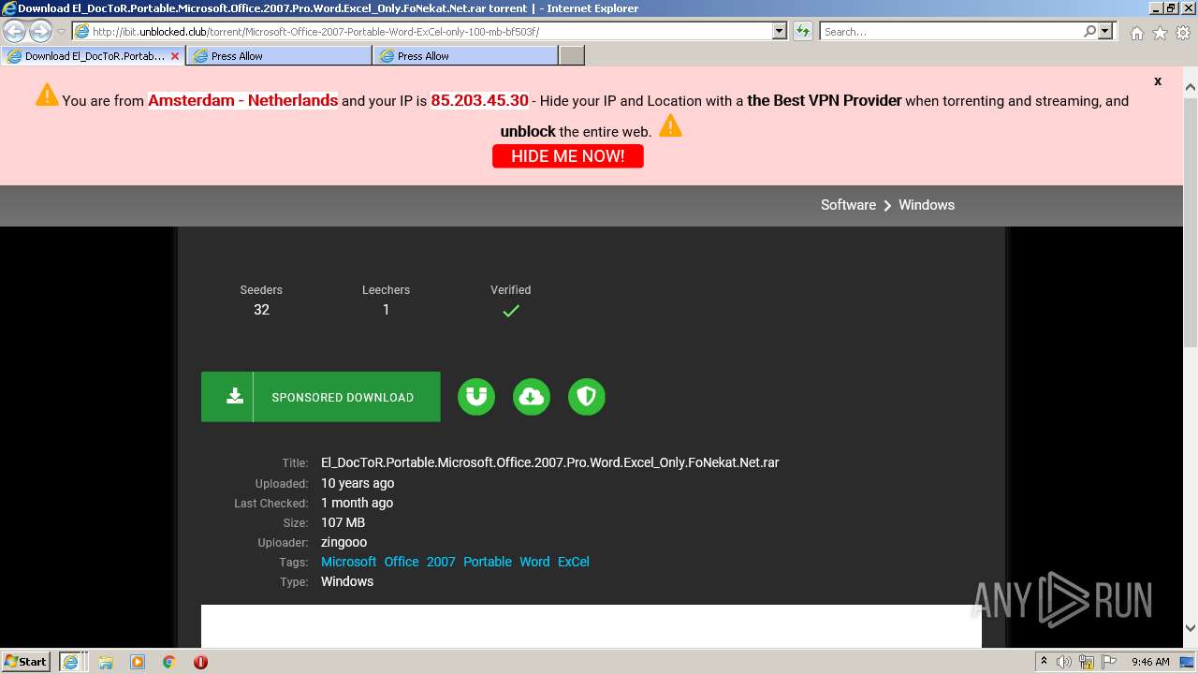Click the page scrollbar up arrow
Viewport: 1198px width, 674px height.
(1190, 89)
